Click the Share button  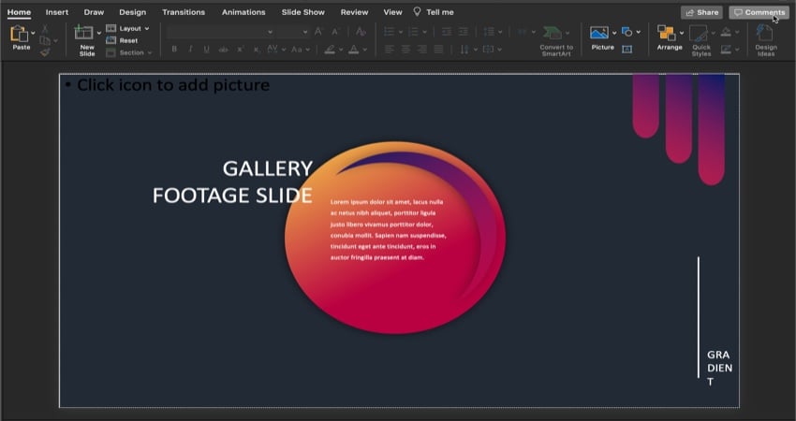701,12
